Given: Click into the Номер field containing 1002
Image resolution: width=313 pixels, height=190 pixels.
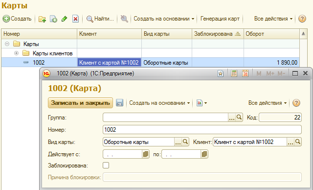Looking at the screenshot, I should coord(202,130).
